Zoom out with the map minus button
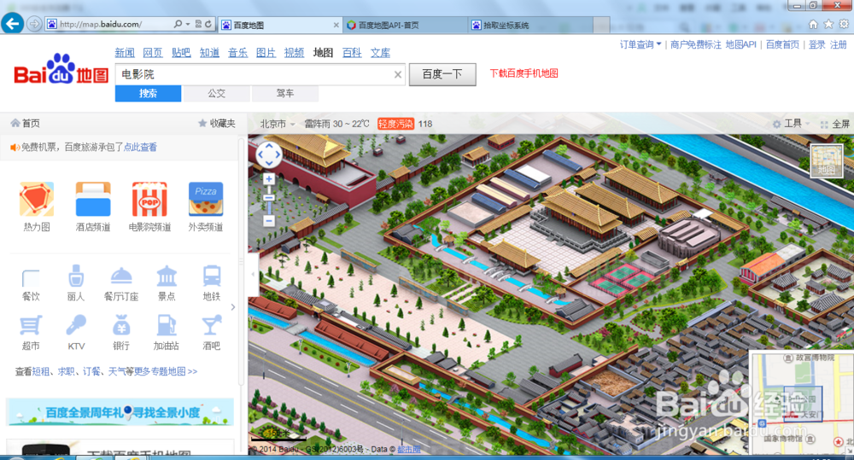This screenshot has width=854, height=460. pyautogui.click(x=269, y=220)
